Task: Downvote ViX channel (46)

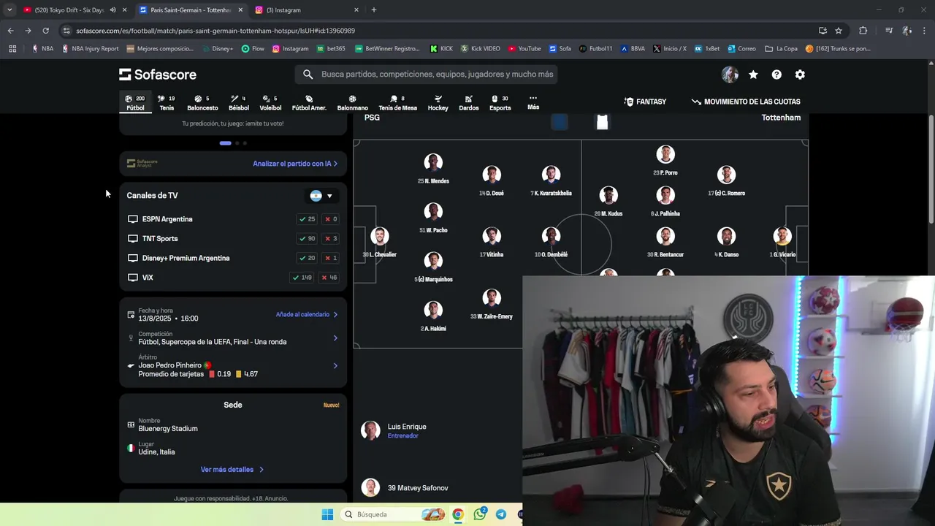Action: tap(329, 278)
